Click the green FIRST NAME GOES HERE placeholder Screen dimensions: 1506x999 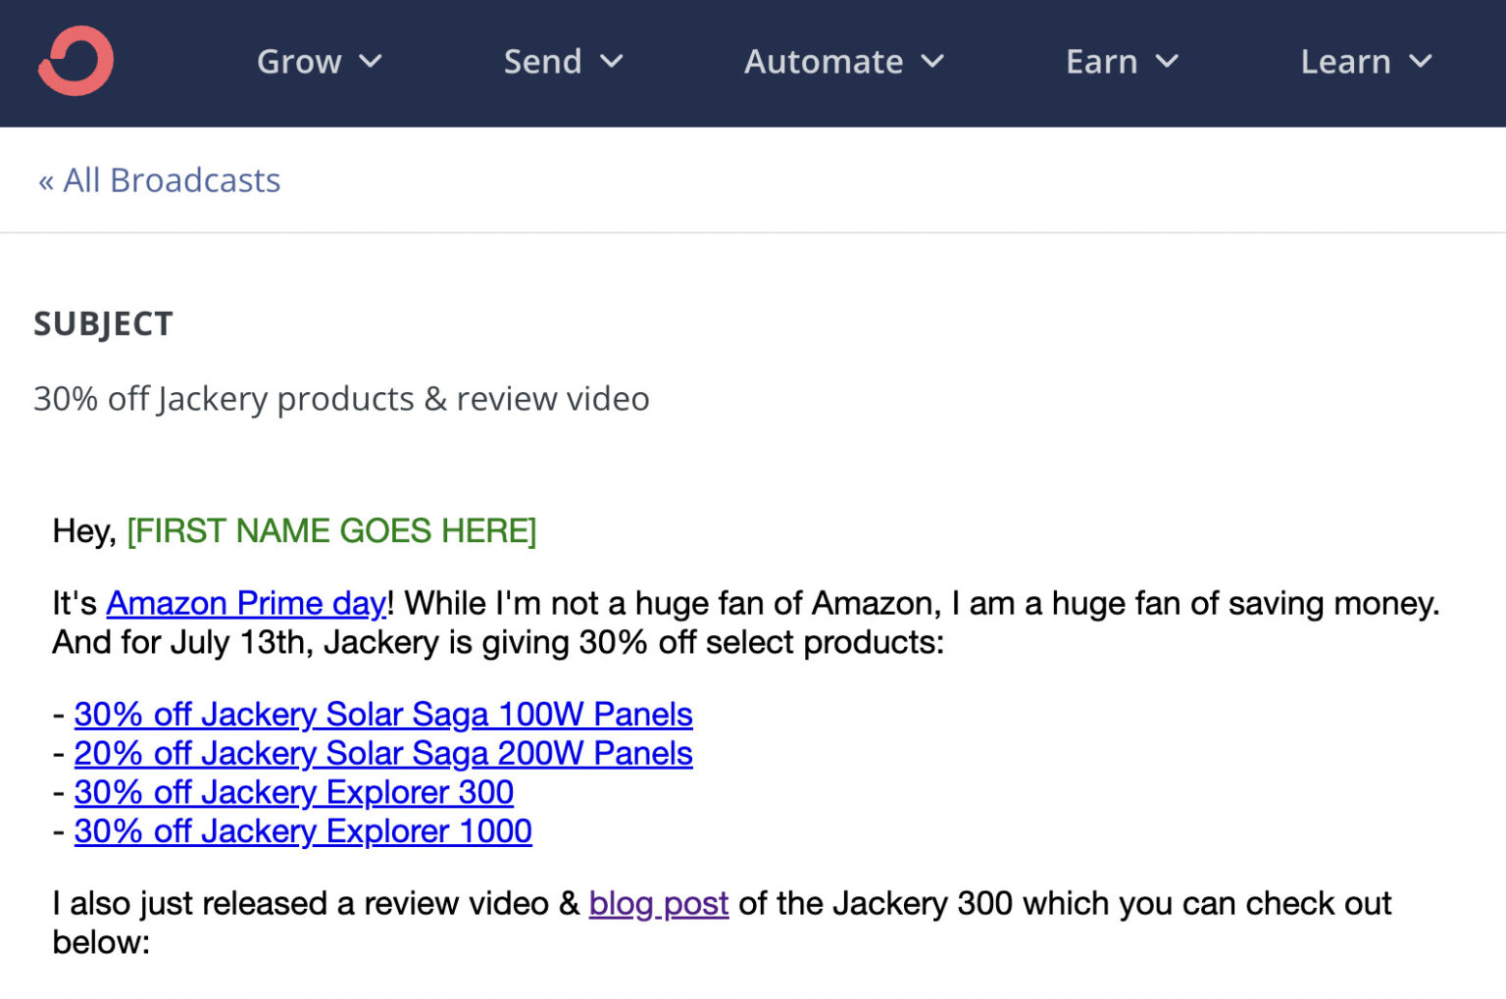(x=331, y=531)
